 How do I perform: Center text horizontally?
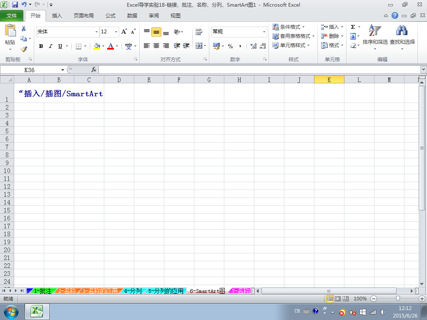pos(156,46)
